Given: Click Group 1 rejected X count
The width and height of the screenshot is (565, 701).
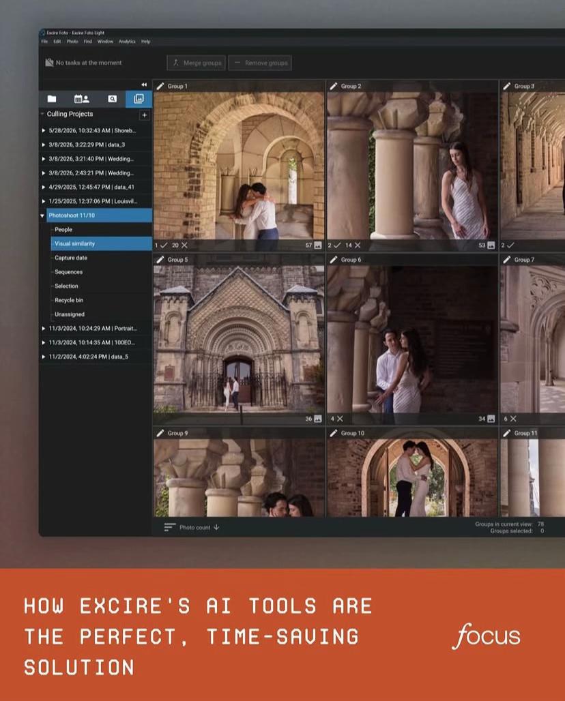Looking at the screenshot, I should (x=180, y=245).
